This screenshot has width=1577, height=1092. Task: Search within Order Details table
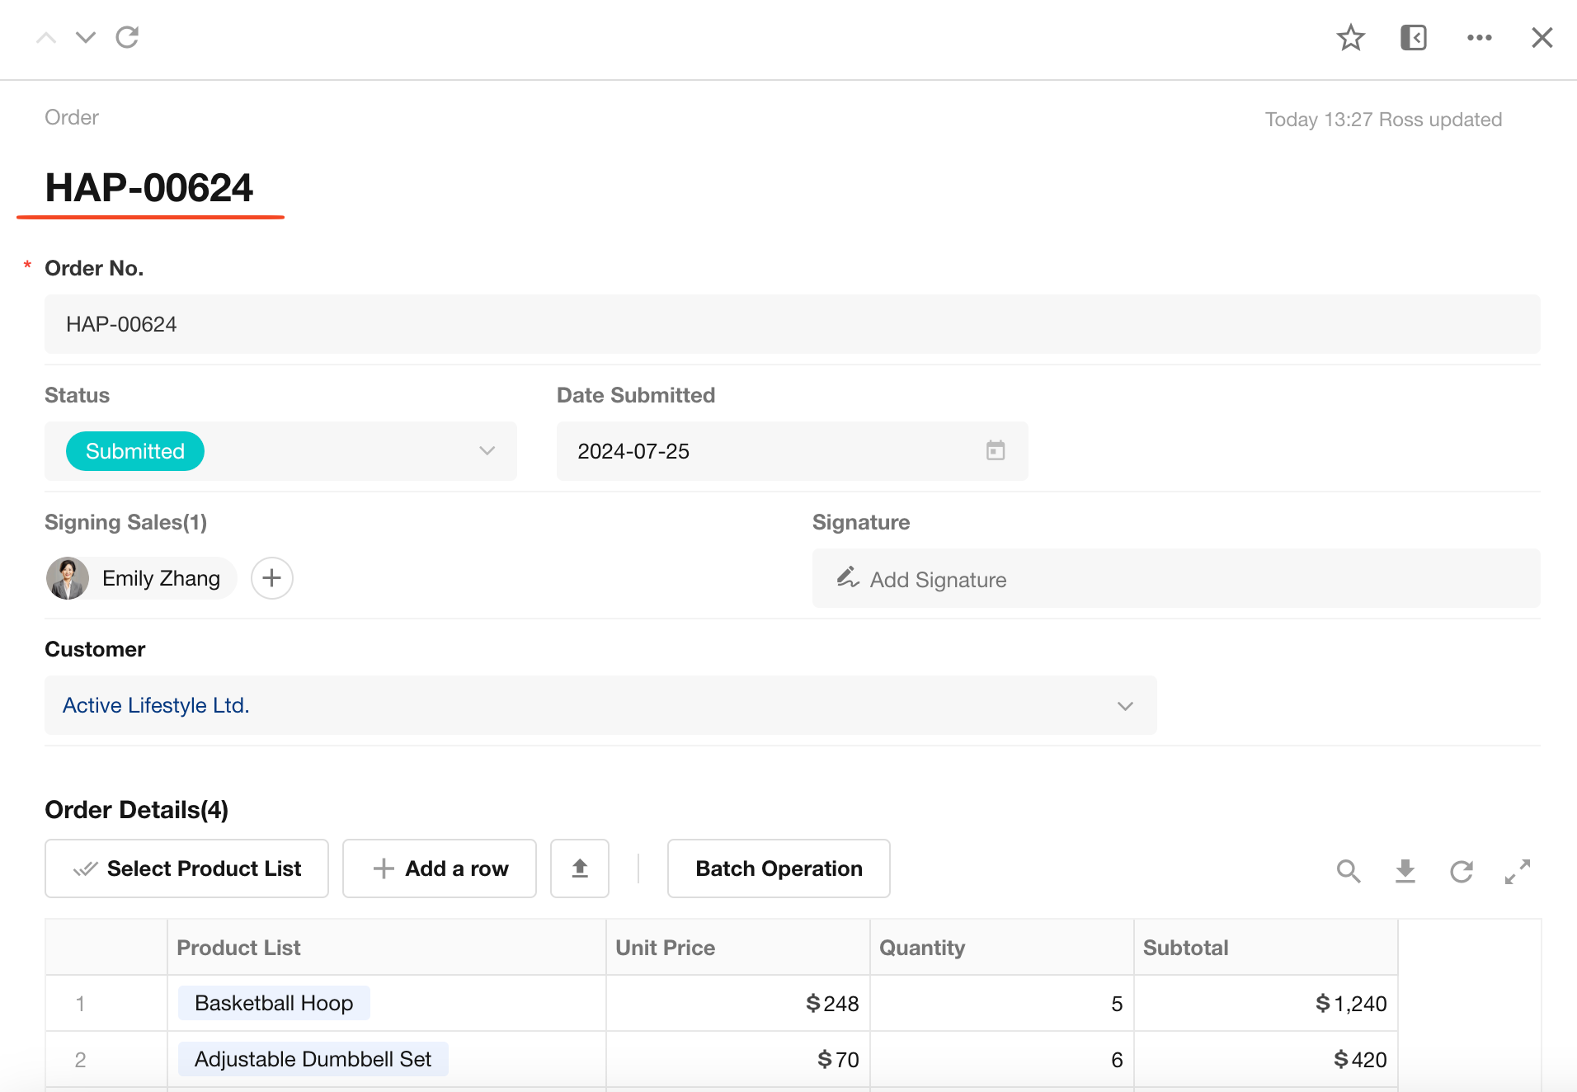[x=1349, y=871]
